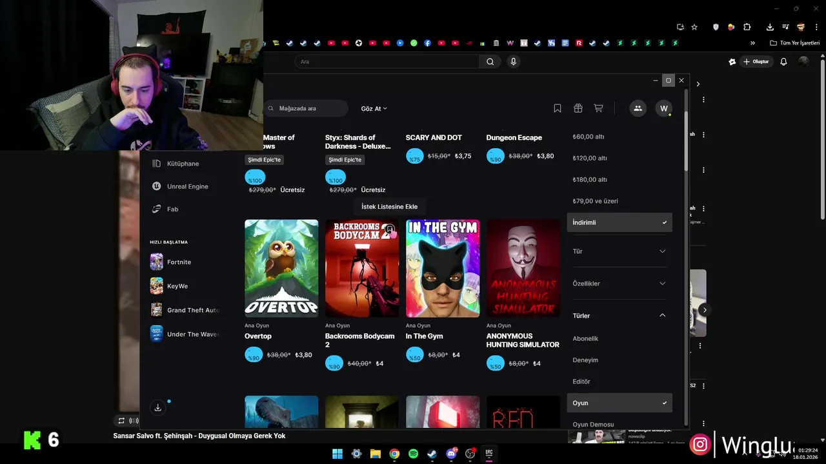Open the SCARY AND DOT title link

[434, 137]
